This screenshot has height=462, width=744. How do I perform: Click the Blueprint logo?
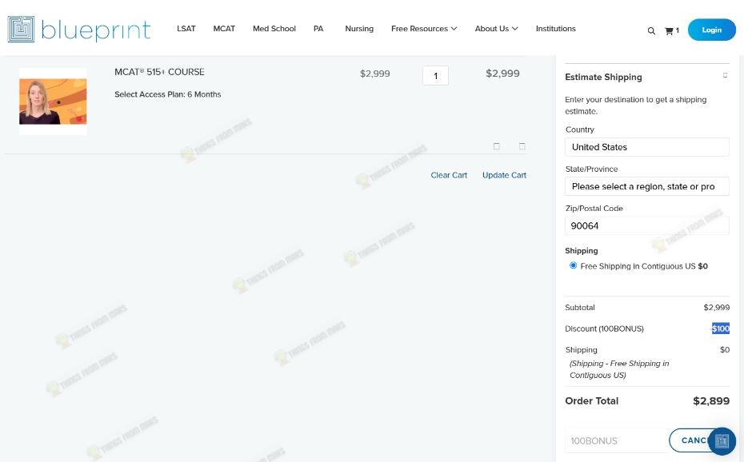[x=79, y=30]
